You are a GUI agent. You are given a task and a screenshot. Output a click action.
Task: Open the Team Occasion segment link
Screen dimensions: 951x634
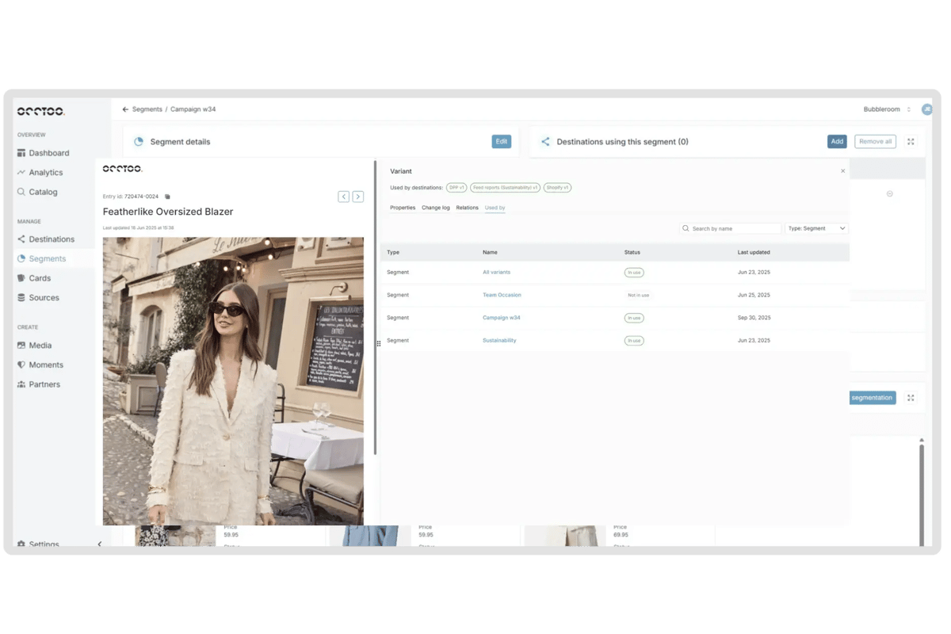tap(502, 295)
